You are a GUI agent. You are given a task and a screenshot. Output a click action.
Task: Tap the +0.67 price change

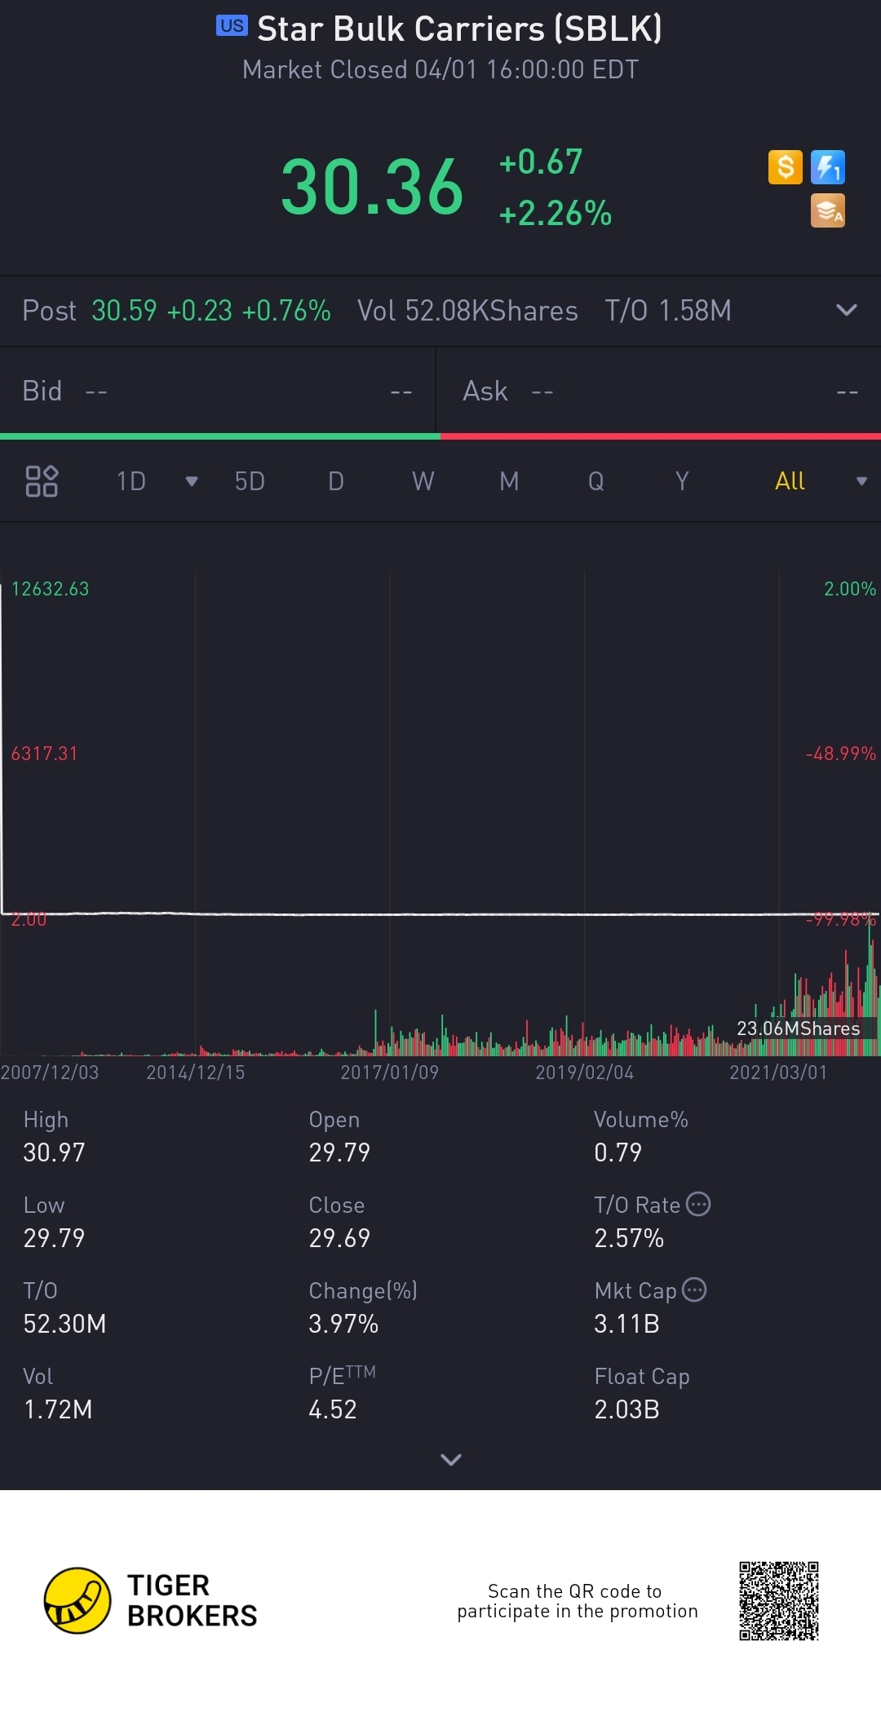[541, 161]
